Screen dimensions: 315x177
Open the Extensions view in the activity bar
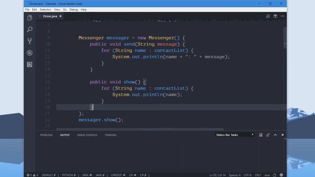pos(30,64)
